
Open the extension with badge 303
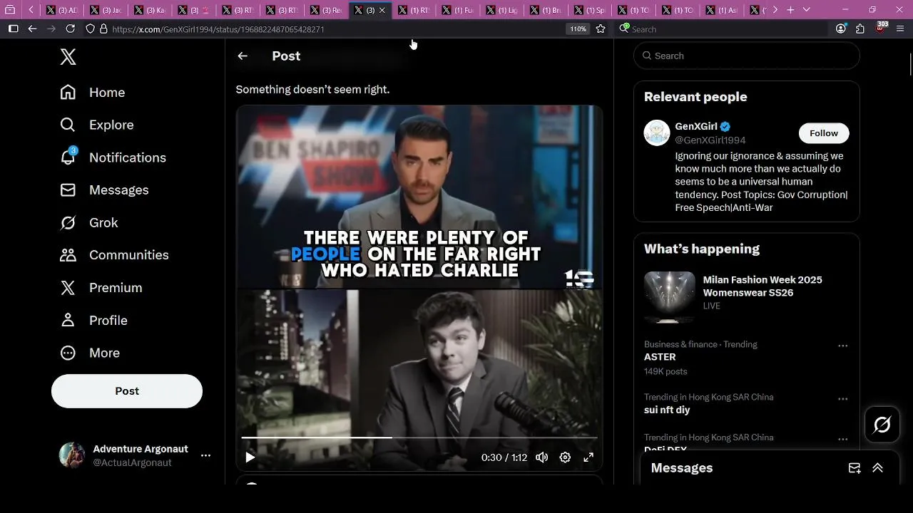click(881, 28)
